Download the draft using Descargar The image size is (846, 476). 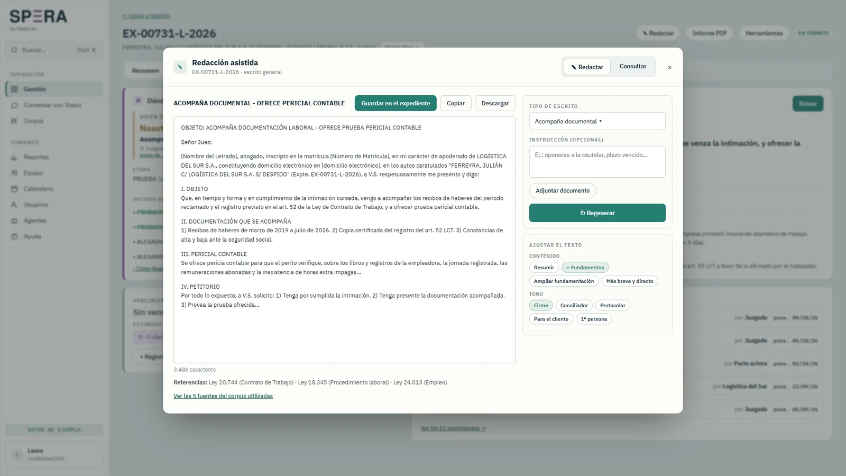click(x=495, y=103)
